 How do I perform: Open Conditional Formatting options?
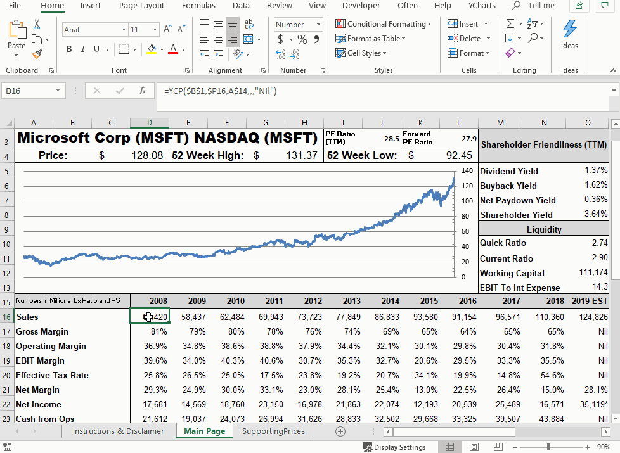click(x=383, y=23)
